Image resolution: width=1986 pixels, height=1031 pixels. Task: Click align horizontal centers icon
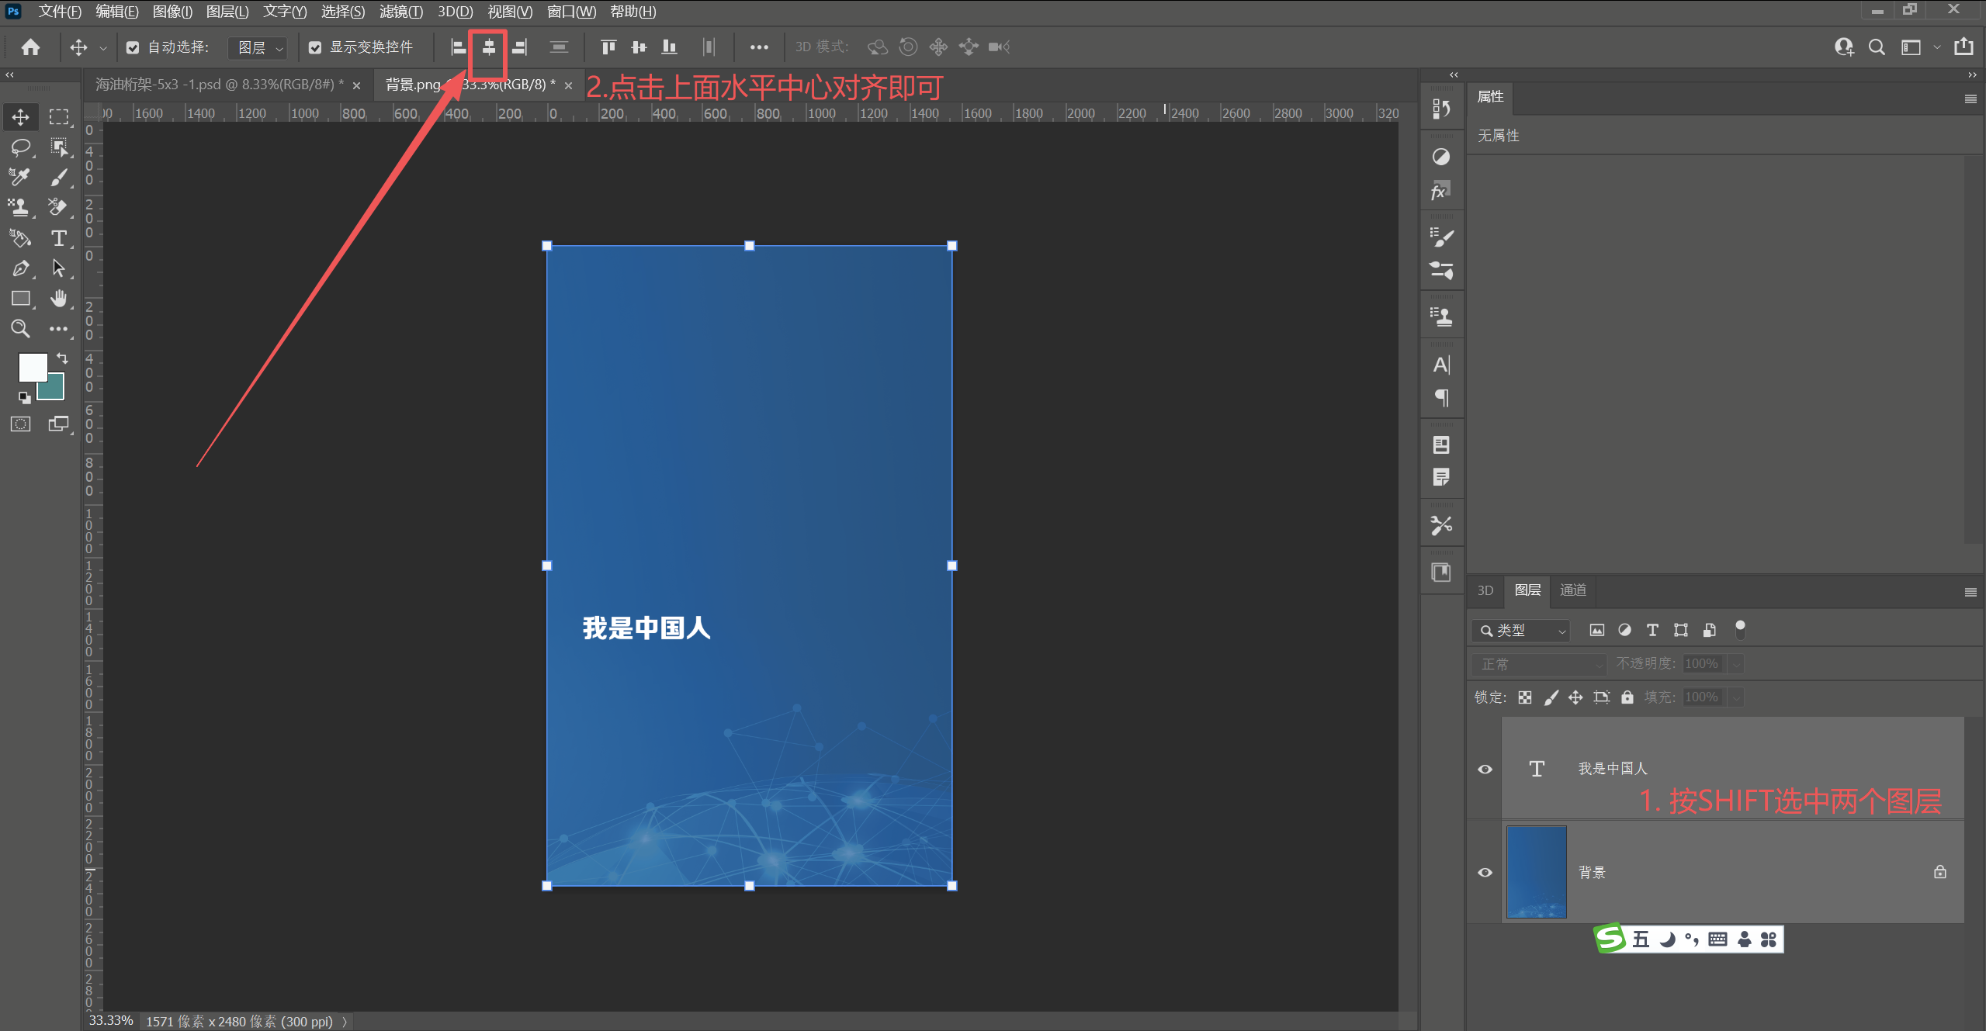tap(489, 47)
